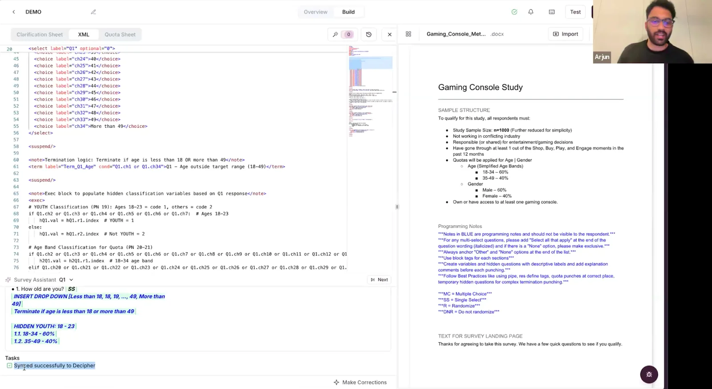Switch to the Overview tab
Screen dimensions: 712x389
tap(316, 12)
